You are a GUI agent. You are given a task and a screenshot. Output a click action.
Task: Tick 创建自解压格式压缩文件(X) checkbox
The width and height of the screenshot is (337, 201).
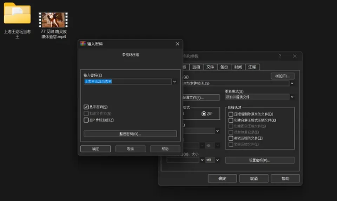click(231, 120)
